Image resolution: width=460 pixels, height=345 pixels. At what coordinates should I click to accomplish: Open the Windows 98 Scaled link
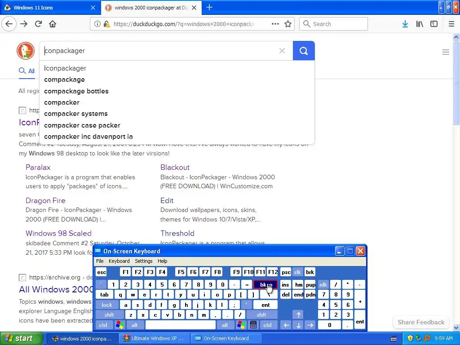click(58, 233)
